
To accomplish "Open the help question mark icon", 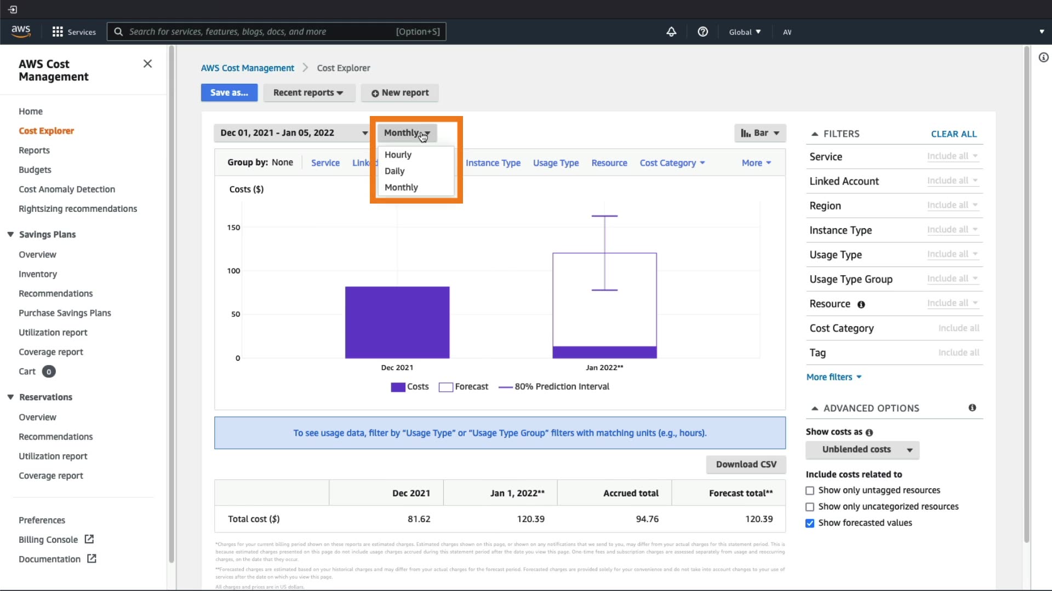I will click(702, 32).
